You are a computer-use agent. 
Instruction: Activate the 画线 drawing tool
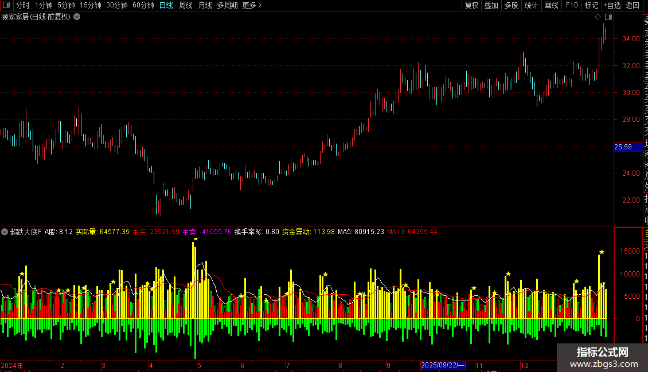click(x=551, y=5)
